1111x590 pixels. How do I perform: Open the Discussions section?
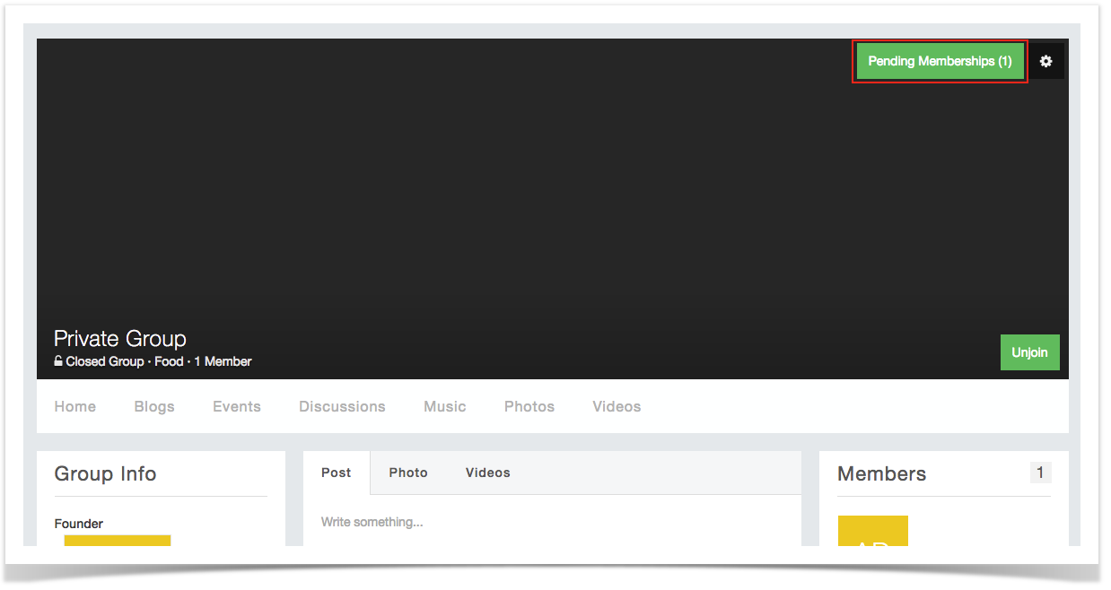tap(342, 406)
